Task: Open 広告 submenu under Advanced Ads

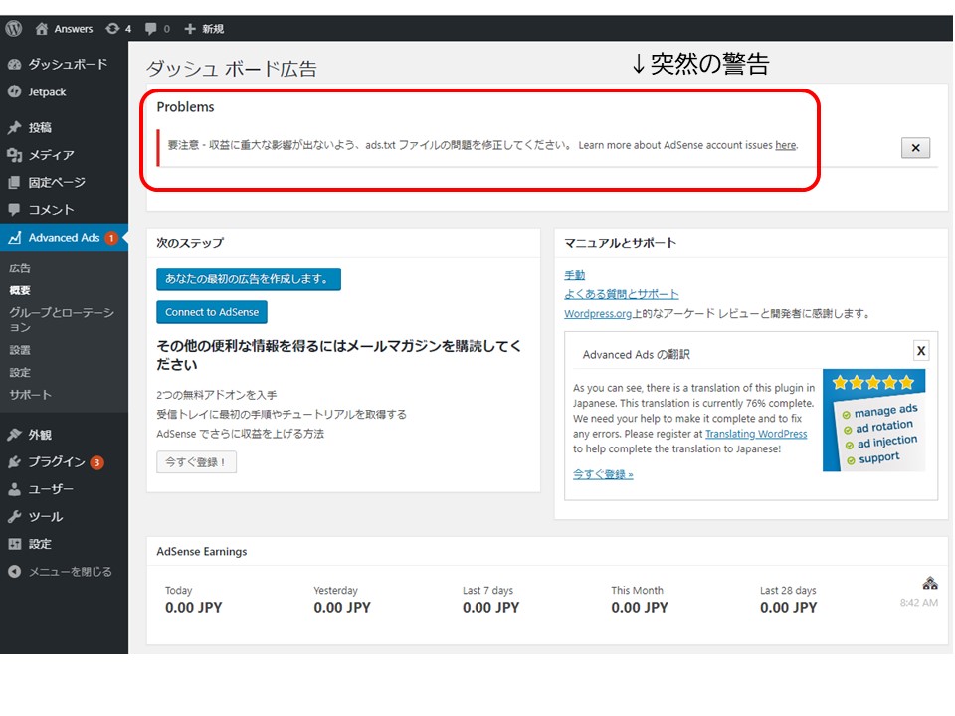Action: (x=20, y=268)
